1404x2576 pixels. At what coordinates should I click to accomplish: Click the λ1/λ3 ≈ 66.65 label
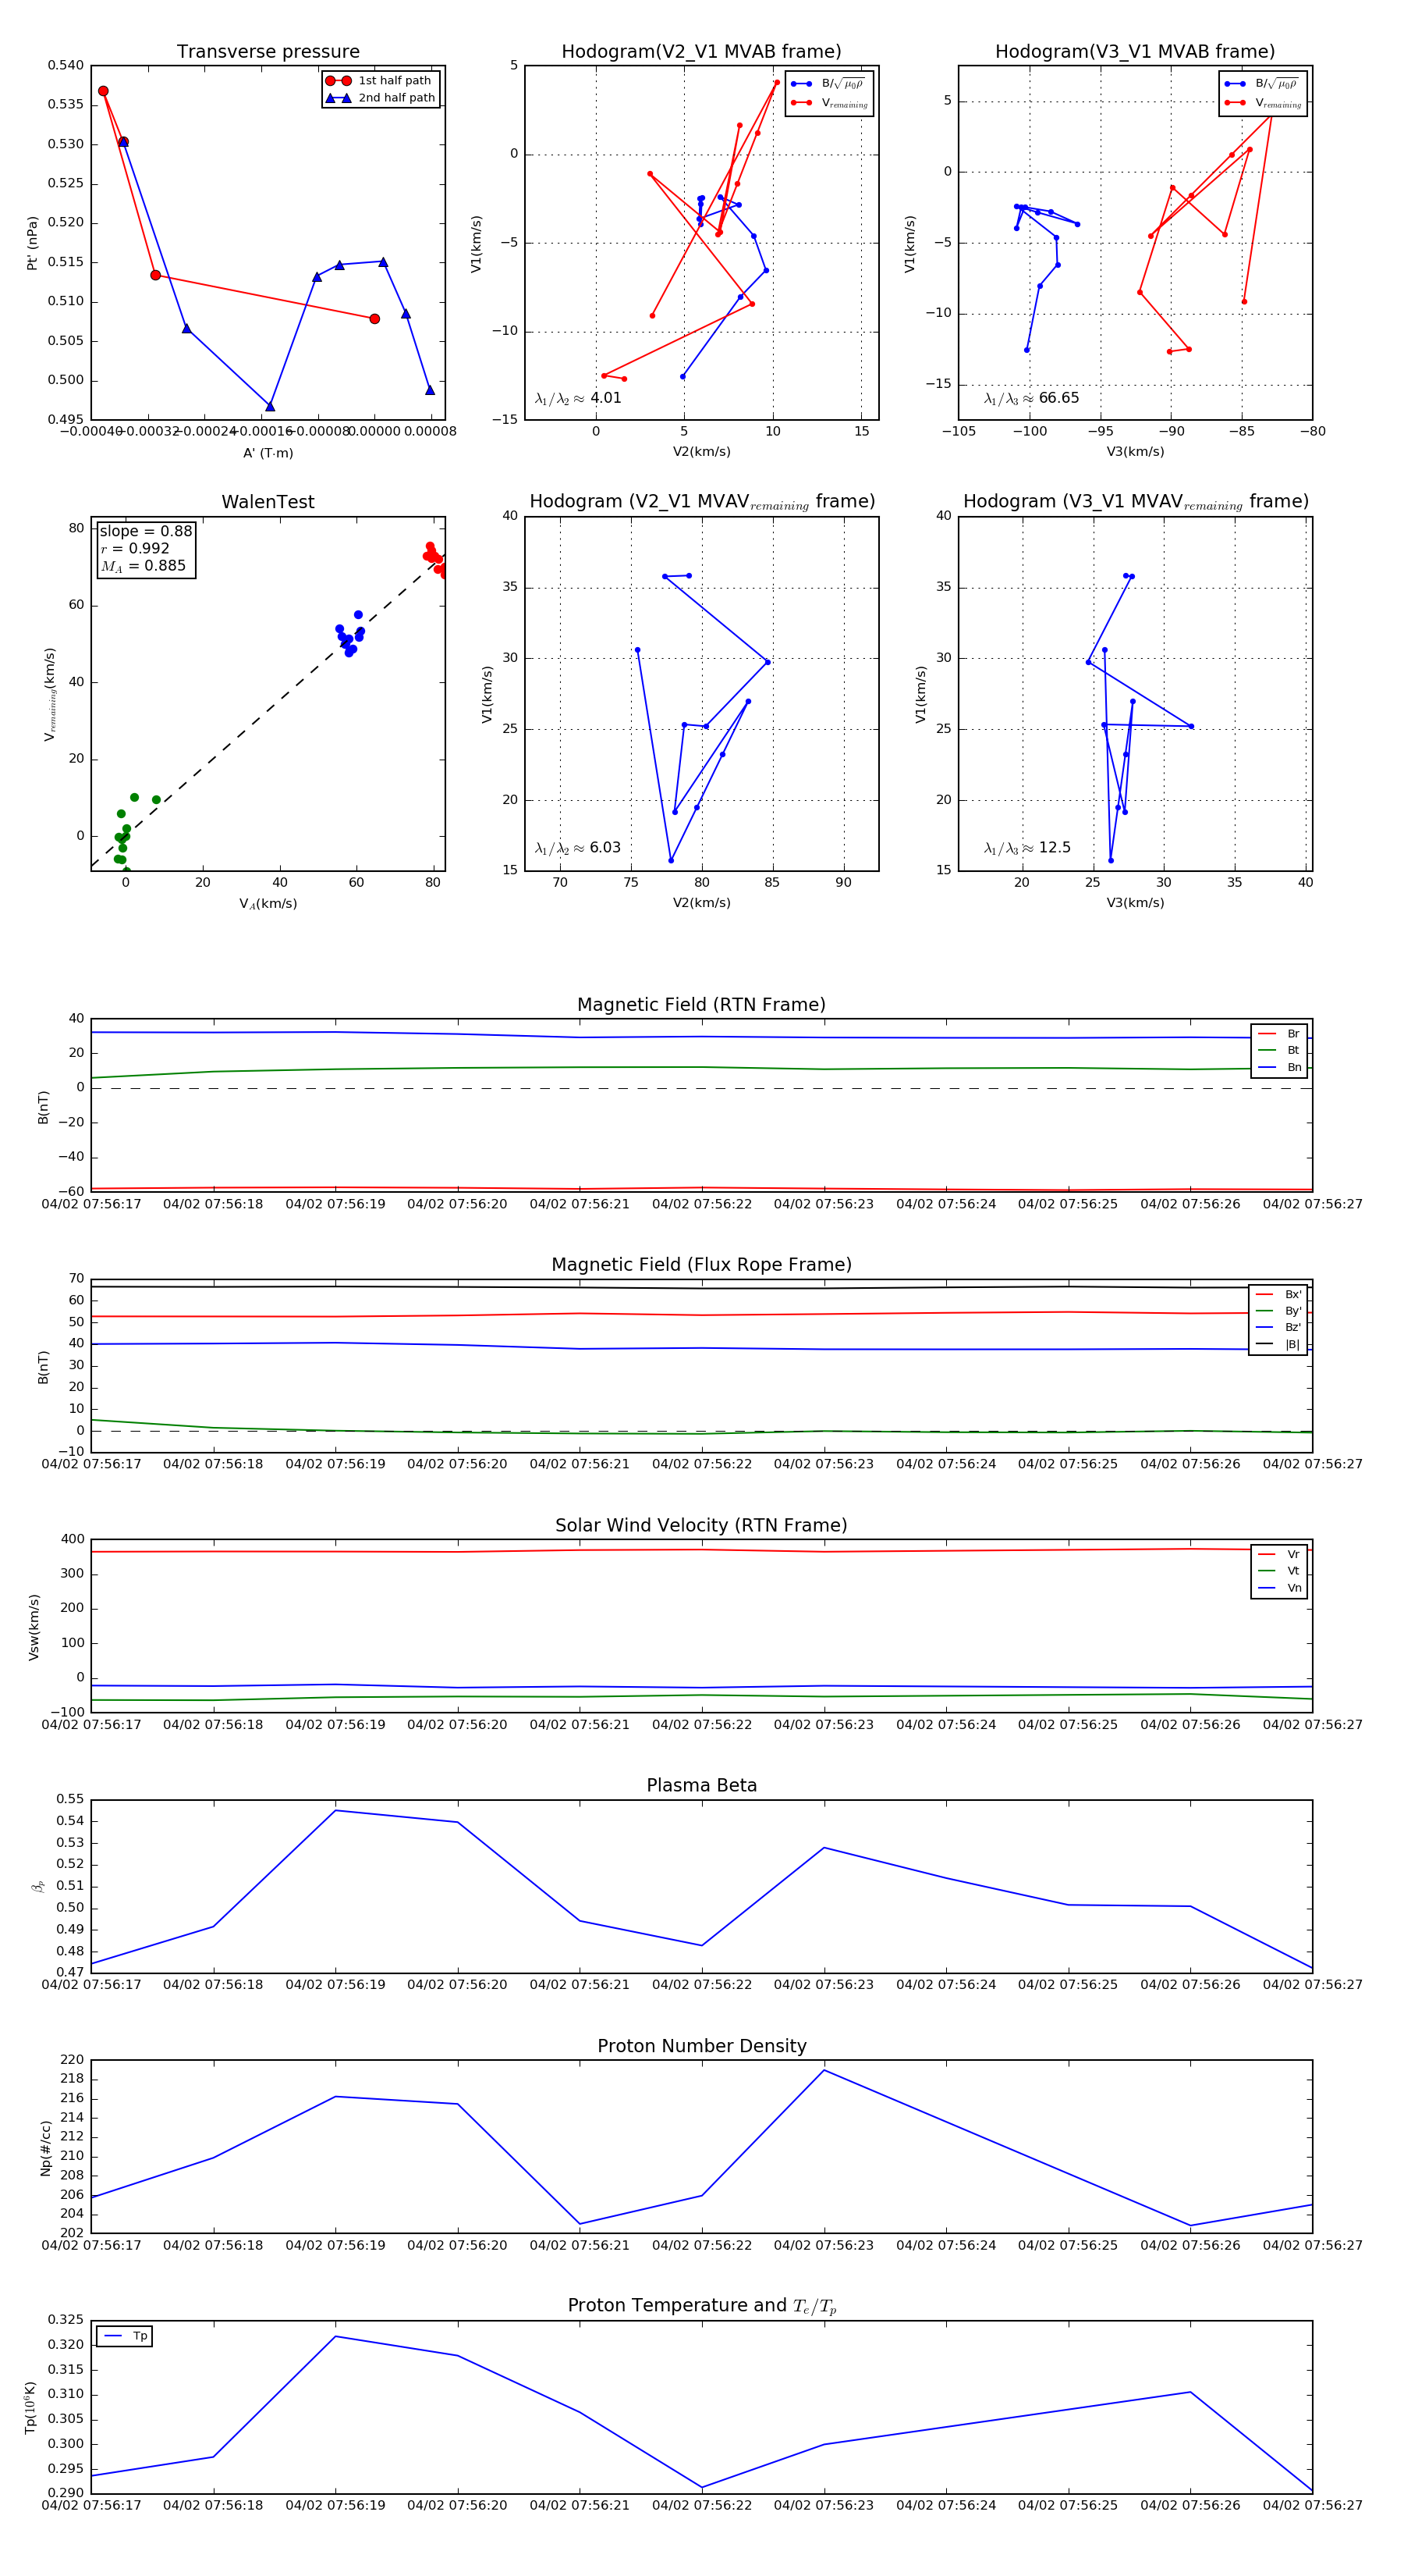pyautogui.click(x=1031, y=398)
